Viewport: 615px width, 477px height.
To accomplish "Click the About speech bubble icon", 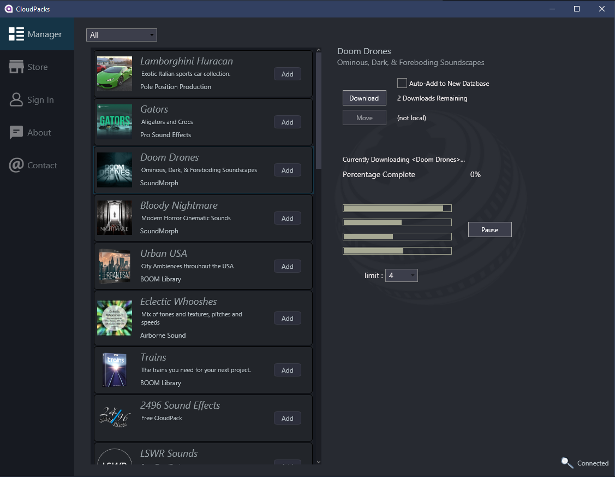I will [x=16, y=133].
